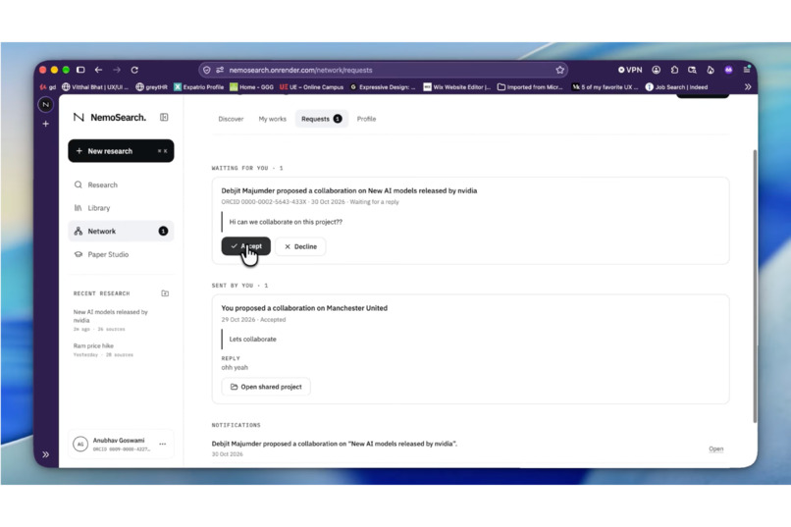Open the Job Search Indeed bookmark
The width and height of the screenshot is (791, 527).
pos(676,86)
